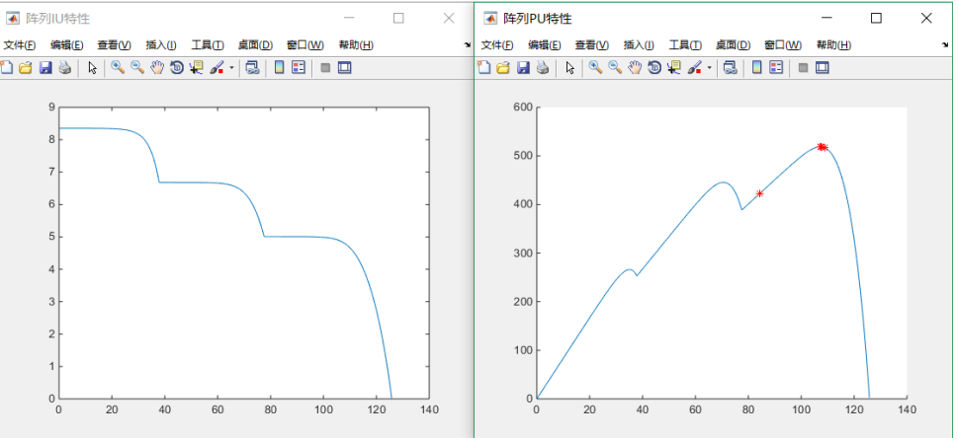Open 插入(I) menu in 阵列IU特性 window
The height and width of the screenshot is (440, 958).
point(161,45)
